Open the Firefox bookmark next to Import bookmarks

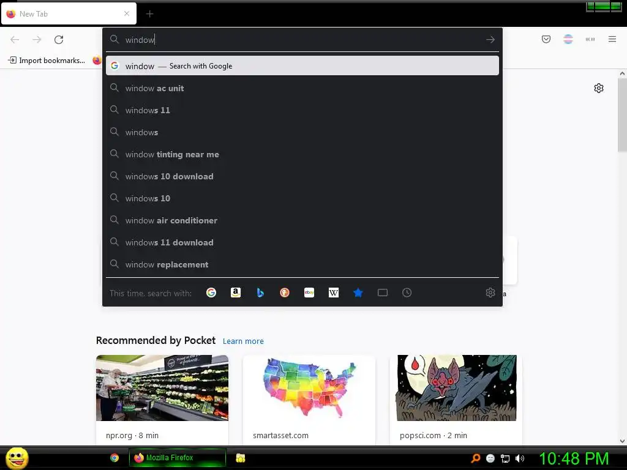coord(97,61)
